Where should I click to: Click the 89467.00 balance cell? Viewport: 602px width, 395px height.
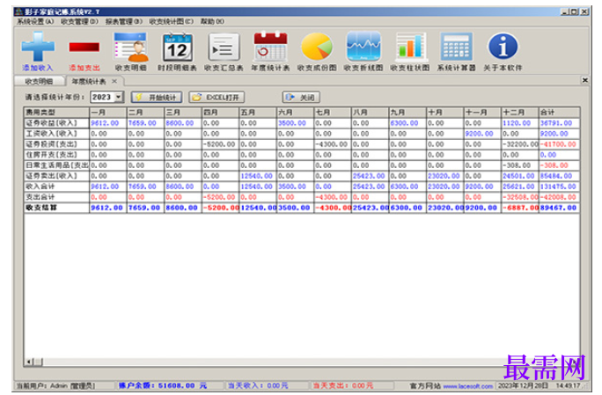coord(559,208)
